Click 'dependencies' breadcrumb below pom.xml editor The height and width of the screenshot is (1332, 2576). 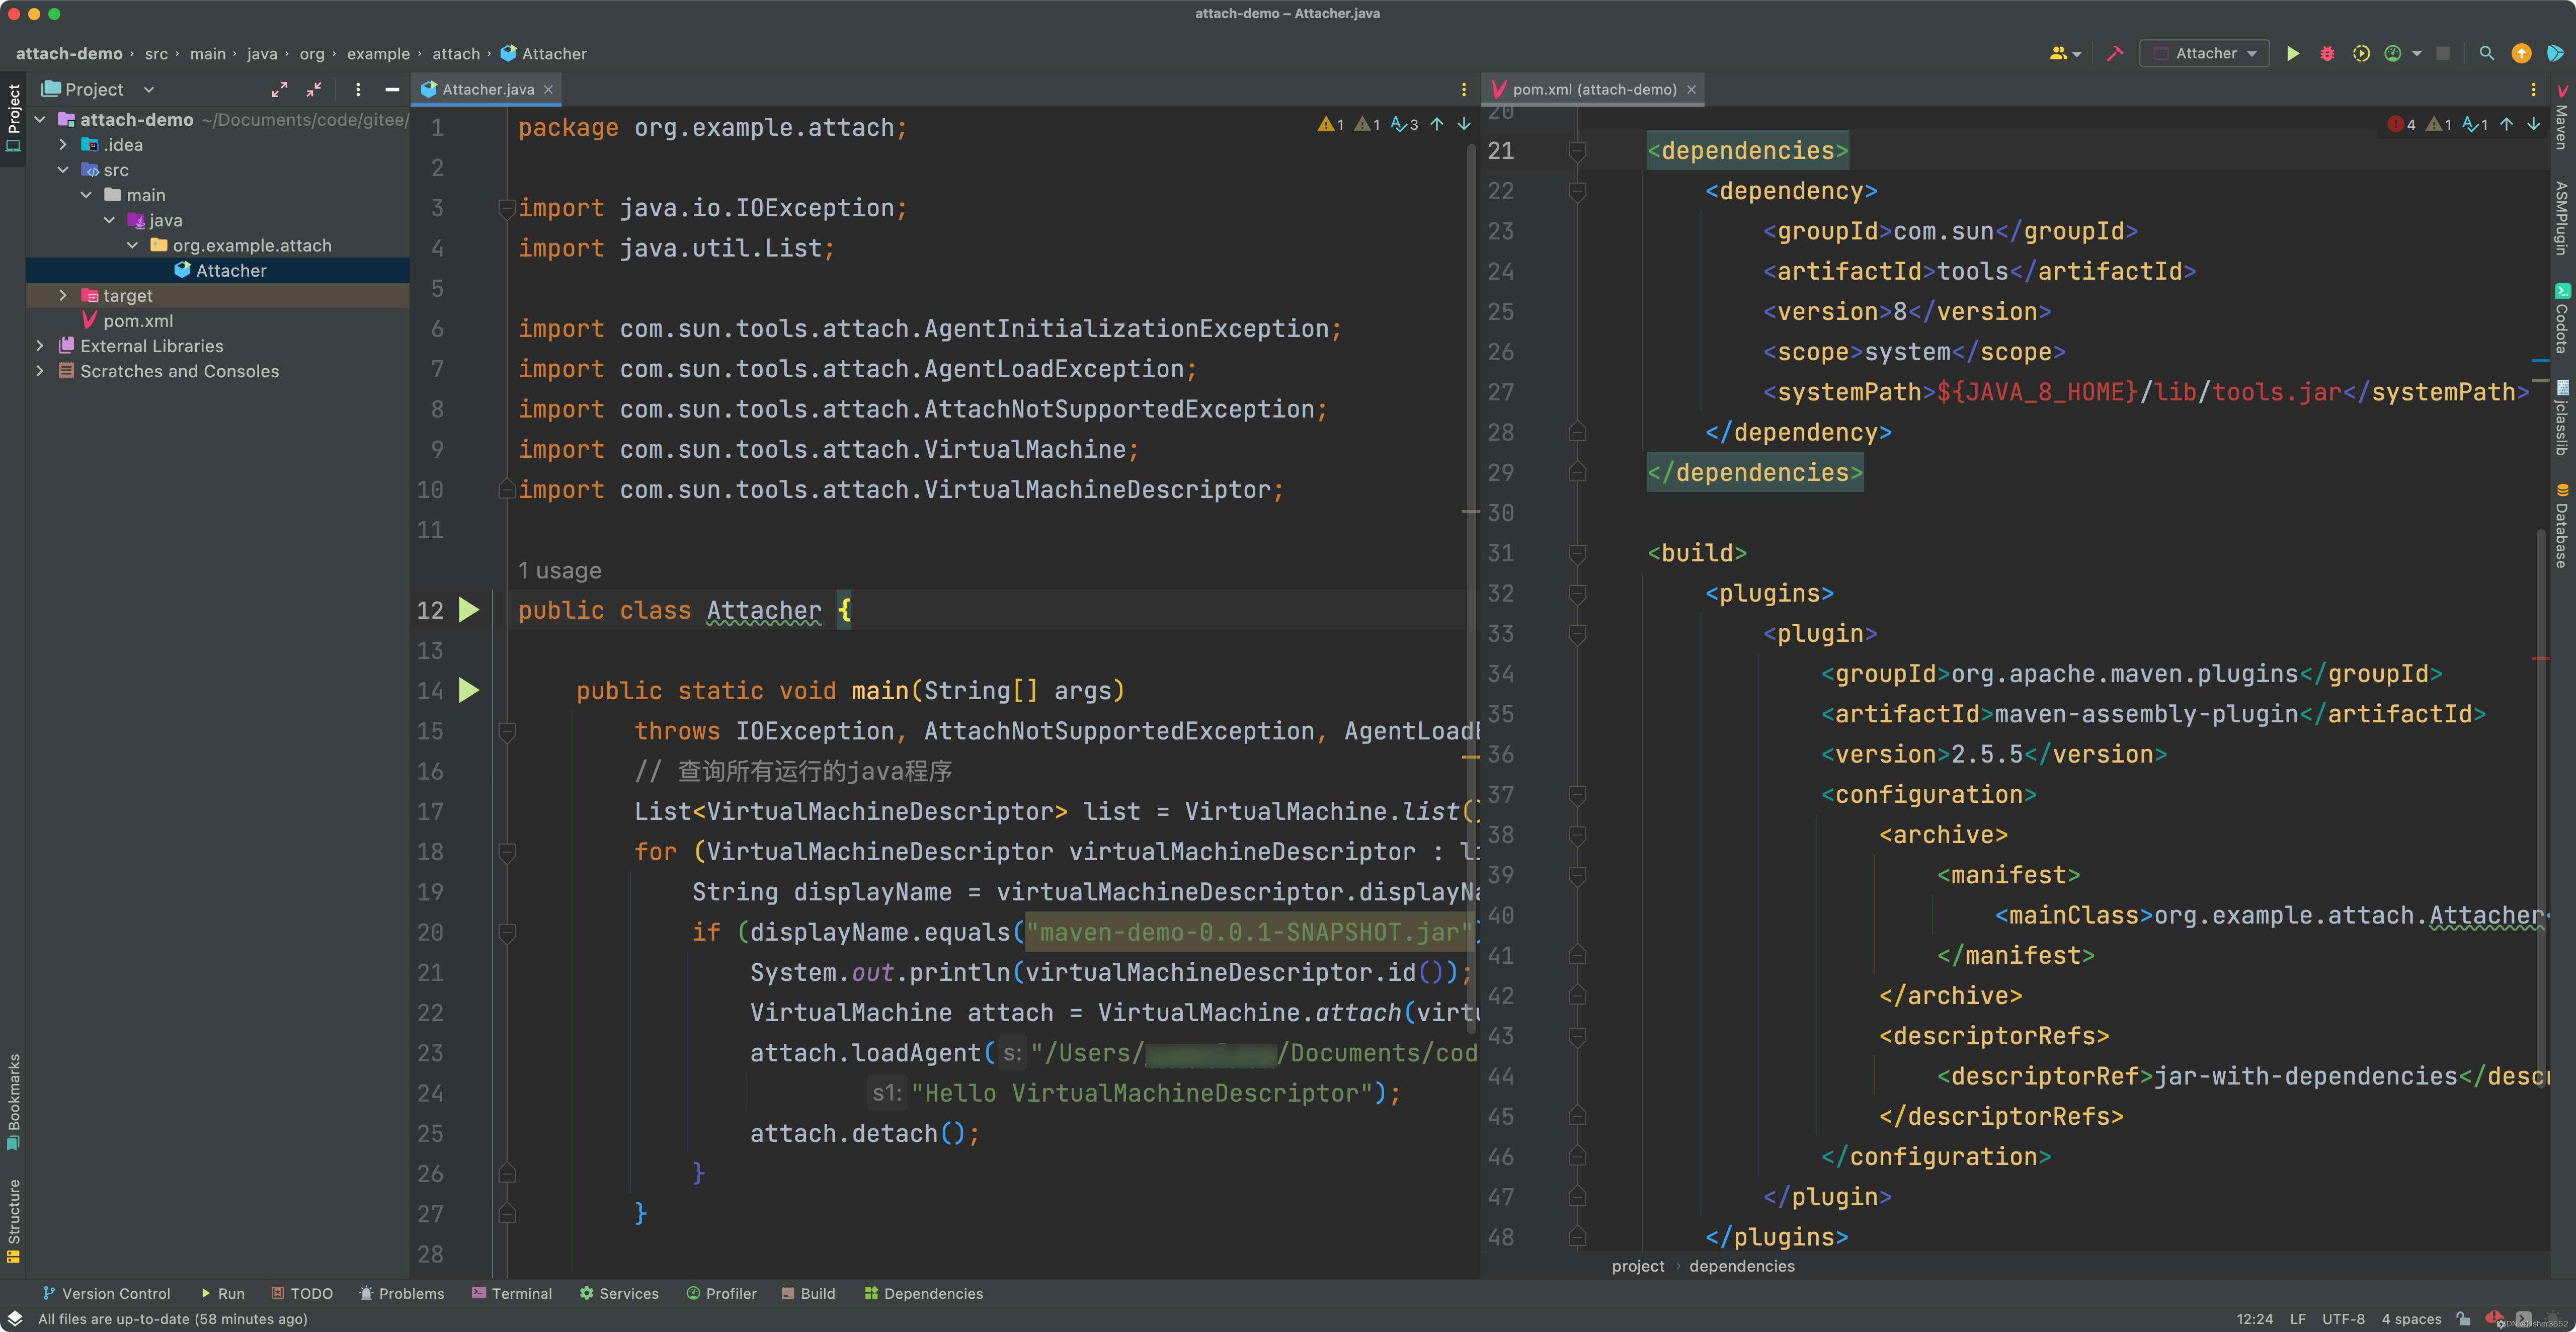click(1741, 1266)
